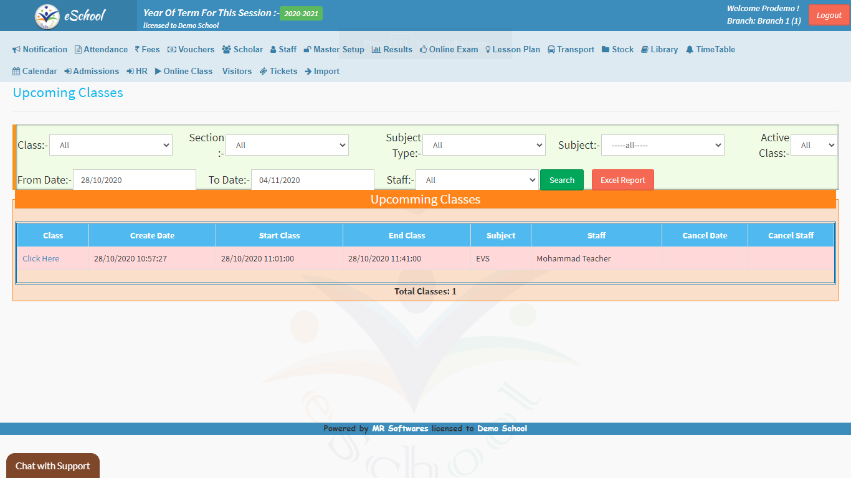Click the Calendar icon in navigation
Screen dimensions: 851x478
point(16,72)
